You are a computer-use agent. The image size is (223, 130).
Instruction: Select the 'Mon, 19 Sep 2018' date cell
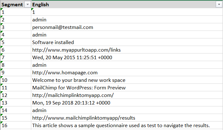coord(72,103)
